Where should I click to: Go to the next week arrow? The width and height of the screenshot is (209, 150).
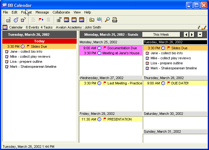tap(192, 35)
